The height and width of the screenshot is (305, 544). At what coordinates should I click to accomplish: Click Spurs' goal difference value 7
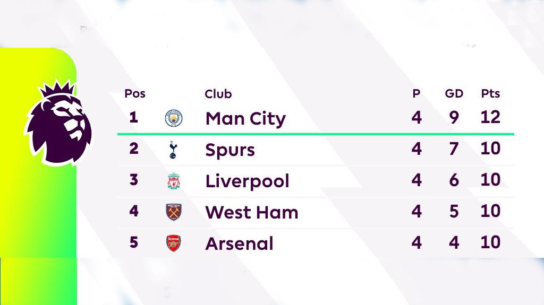454,149
